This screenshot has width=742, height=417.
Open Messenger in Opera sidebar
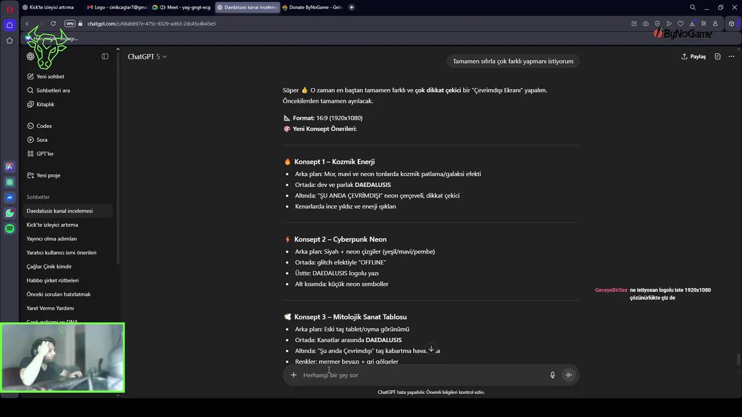9,197
